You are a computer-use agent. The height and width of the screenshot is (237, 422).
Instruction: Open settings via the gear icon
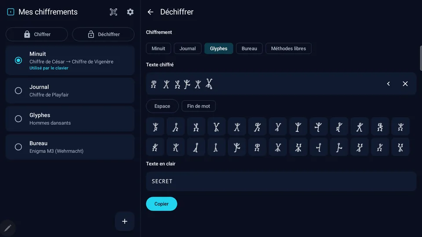(x=130, y=12)
